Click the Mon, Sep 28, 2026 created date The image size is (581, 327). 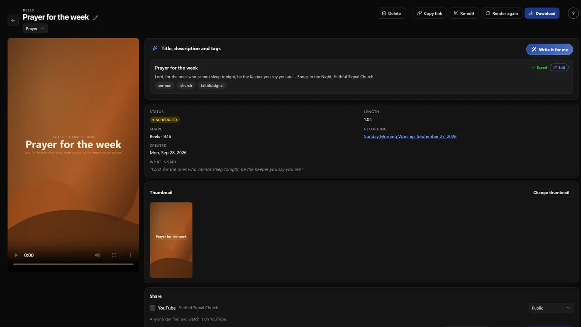[168, 153]
